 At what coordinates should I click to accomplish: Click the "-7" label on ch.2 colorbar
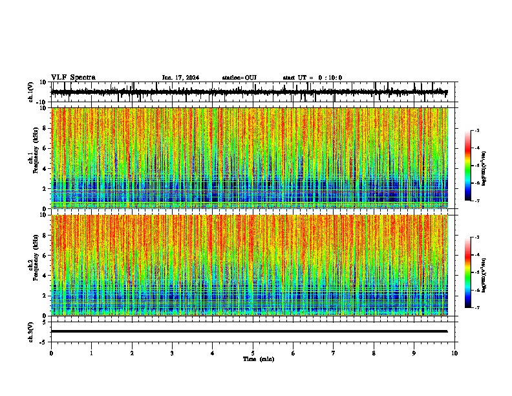tap(477, 308)
